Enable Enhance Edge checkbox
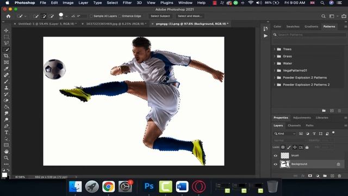 120,16
